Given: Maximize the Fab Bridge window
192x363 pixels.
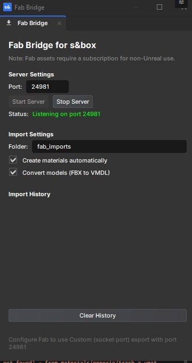Looking at the screenshot, I should click(159, 7).
